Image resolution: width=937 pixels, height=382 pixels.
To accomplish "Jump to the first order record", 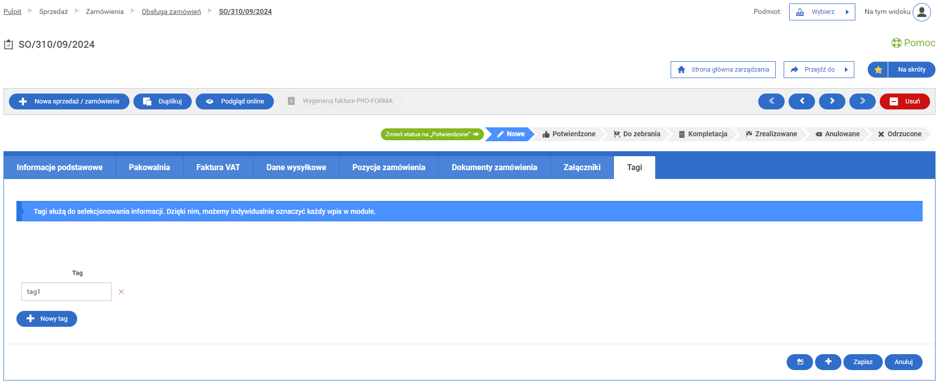I will point(771,101).
